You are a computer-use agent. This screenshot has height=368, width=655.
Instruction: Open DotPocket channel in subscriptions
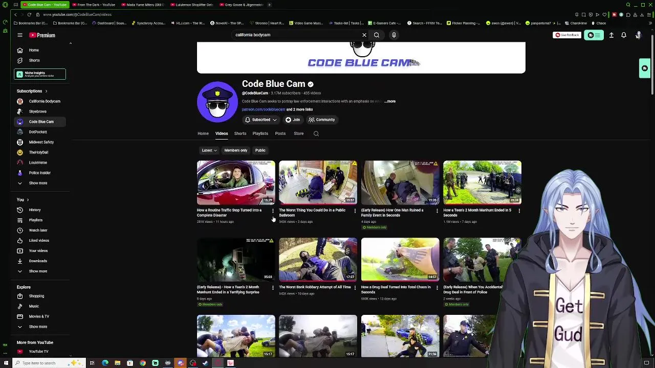(x=40, y=132)
